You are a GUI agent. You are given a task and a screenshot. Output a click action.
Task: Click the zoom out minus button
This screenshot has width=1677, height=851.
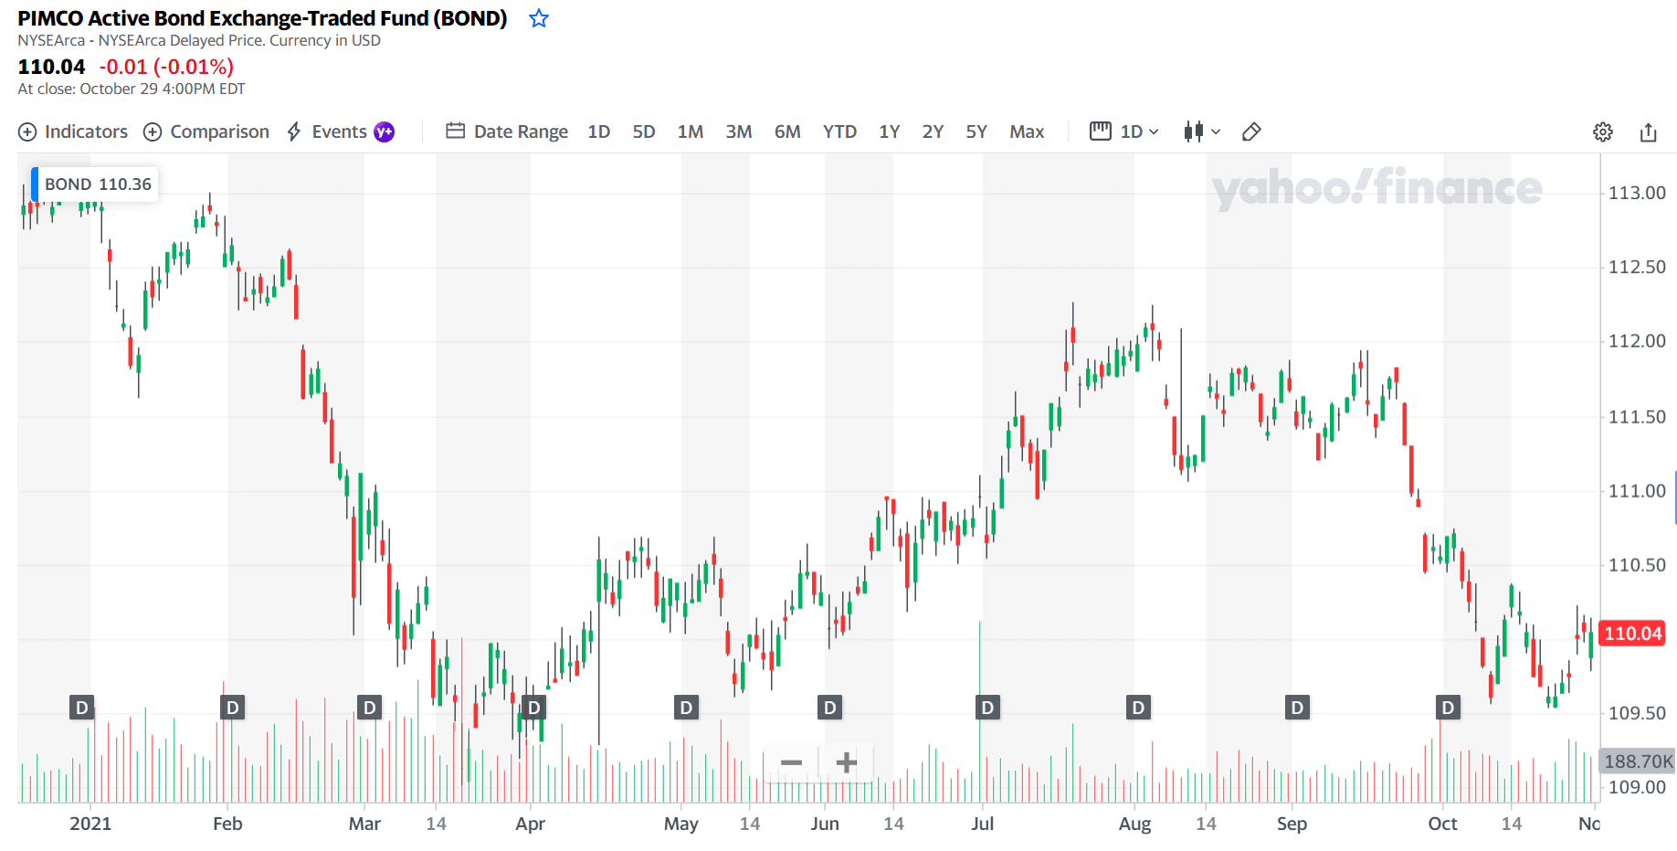point(791,762)
